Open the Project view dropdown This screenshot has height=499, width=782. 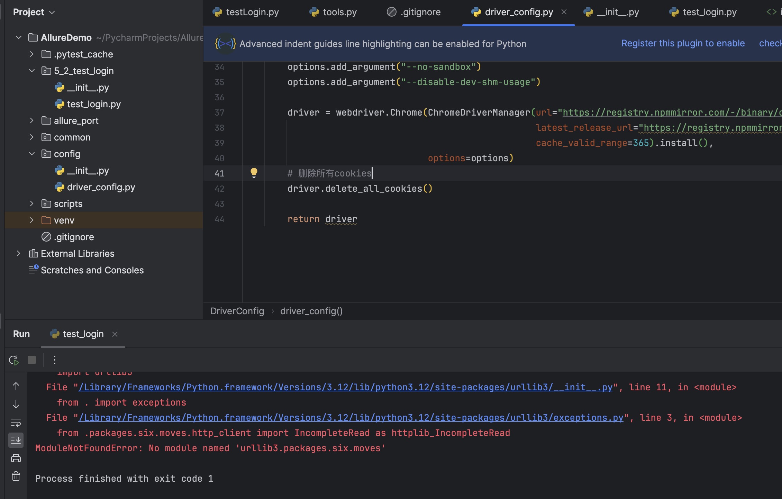pyautogui.click(x=34, y=12)
